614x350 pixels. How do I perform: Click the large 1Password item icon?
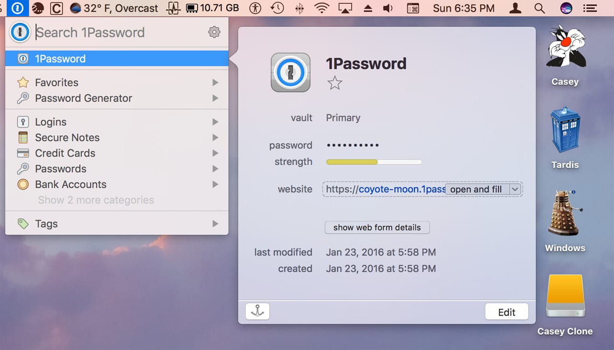click(x=290, y=72)
